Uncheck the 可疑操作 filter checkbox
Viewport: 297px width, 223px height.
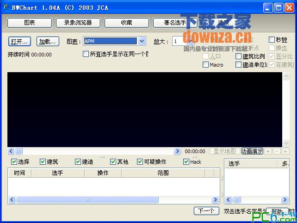coord(140,162)
